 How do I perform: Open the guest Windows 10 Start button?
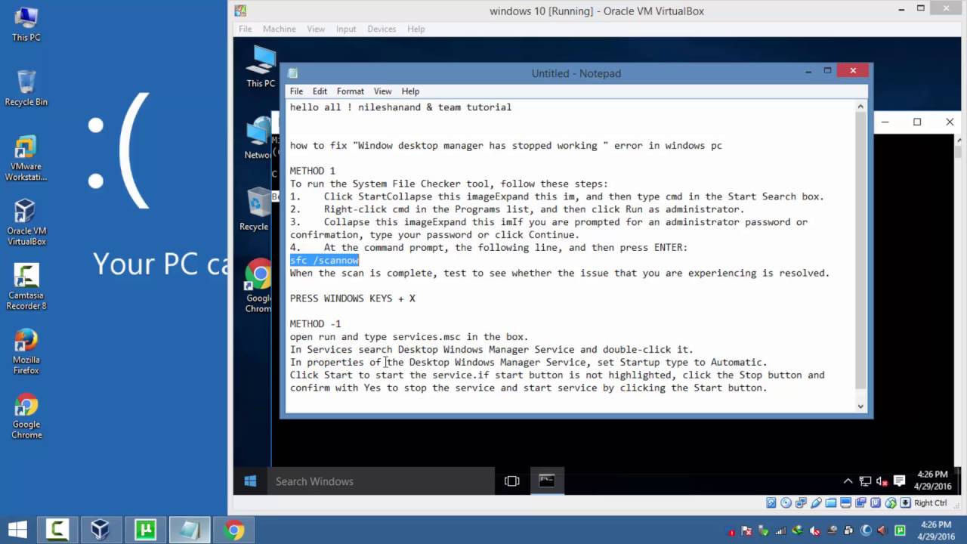pos(251,481)
